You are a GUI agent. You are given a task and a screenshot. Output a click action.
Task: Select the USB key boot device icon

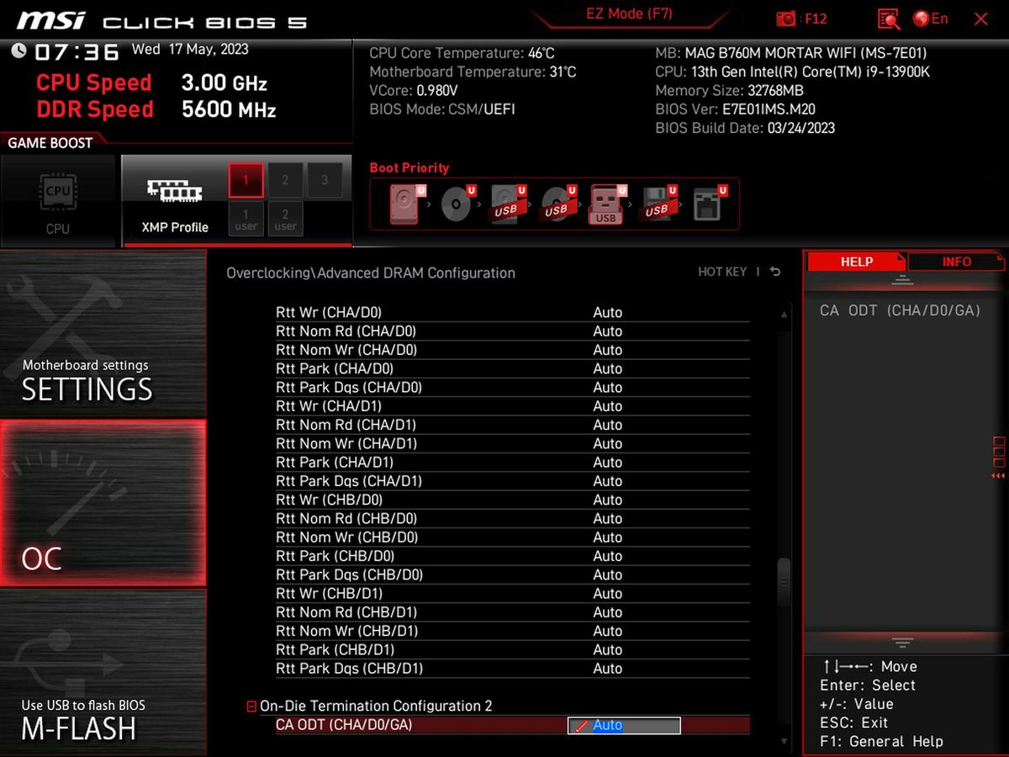point(607,204)
